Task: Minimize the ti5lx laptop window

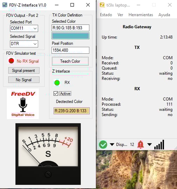Action: [138, 5]
